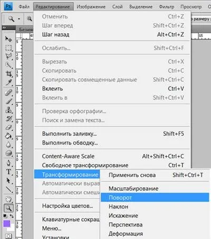Open the Файл menu
The width and height of the screenshot is (211, 239).
[x=24, y=7]
